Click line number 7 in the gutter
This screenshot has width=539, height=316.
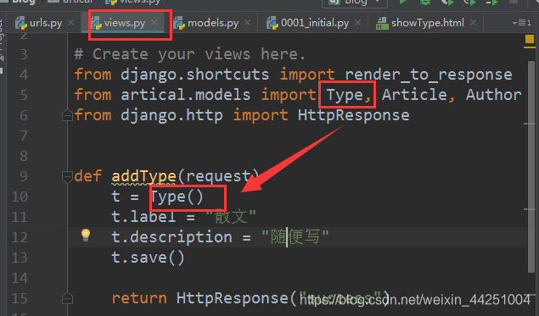[24, 136]
